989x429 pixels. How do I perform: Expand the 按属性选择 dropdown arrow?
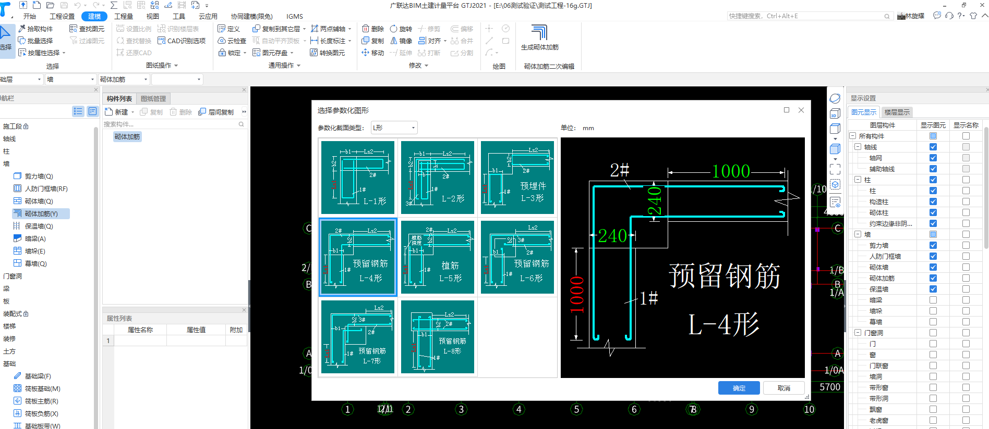(x=64, y=53)
